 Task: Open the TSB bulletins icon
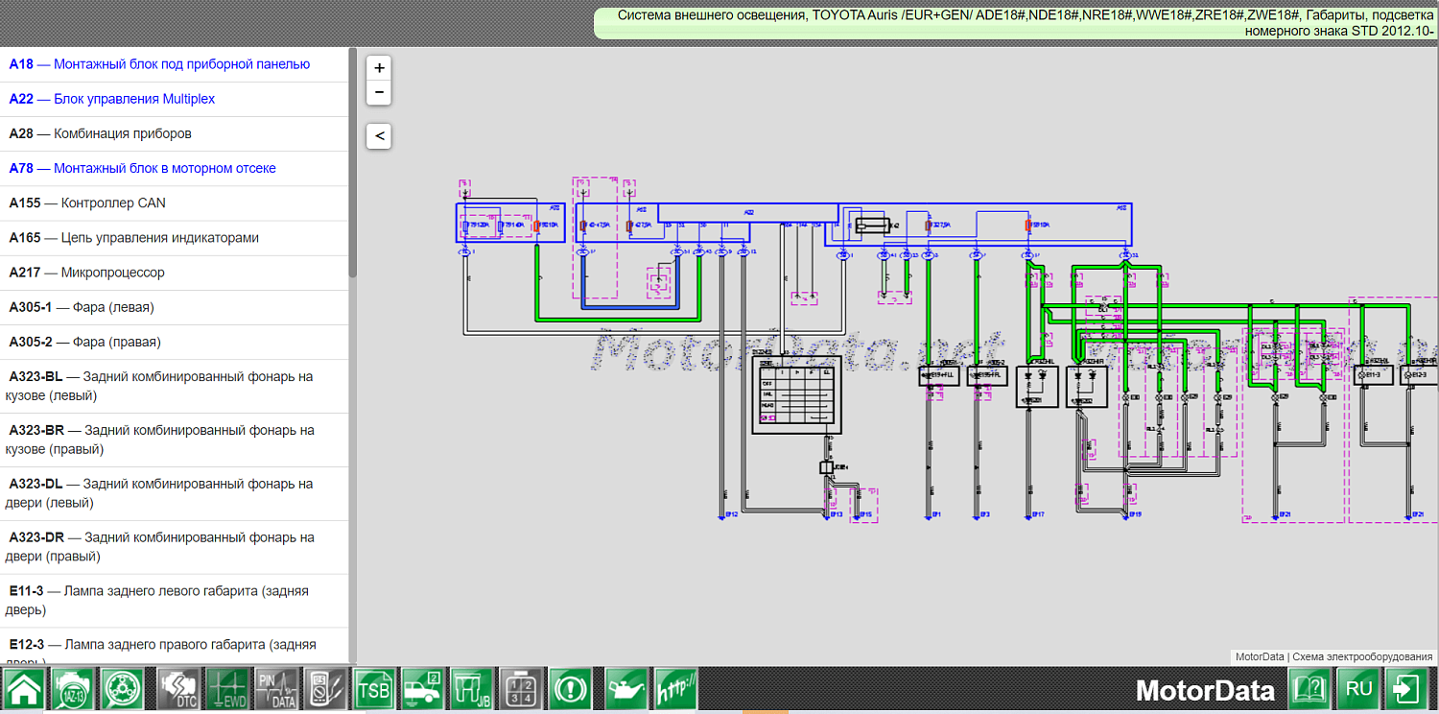[373, 690]
